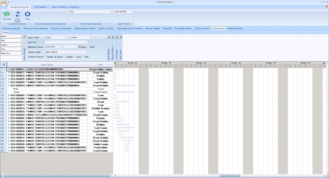The height and width of the screenshot is (178, 329).
Task: Click the Gantt horizontal scrollbar thumb
Action: [x=230, y=176]
